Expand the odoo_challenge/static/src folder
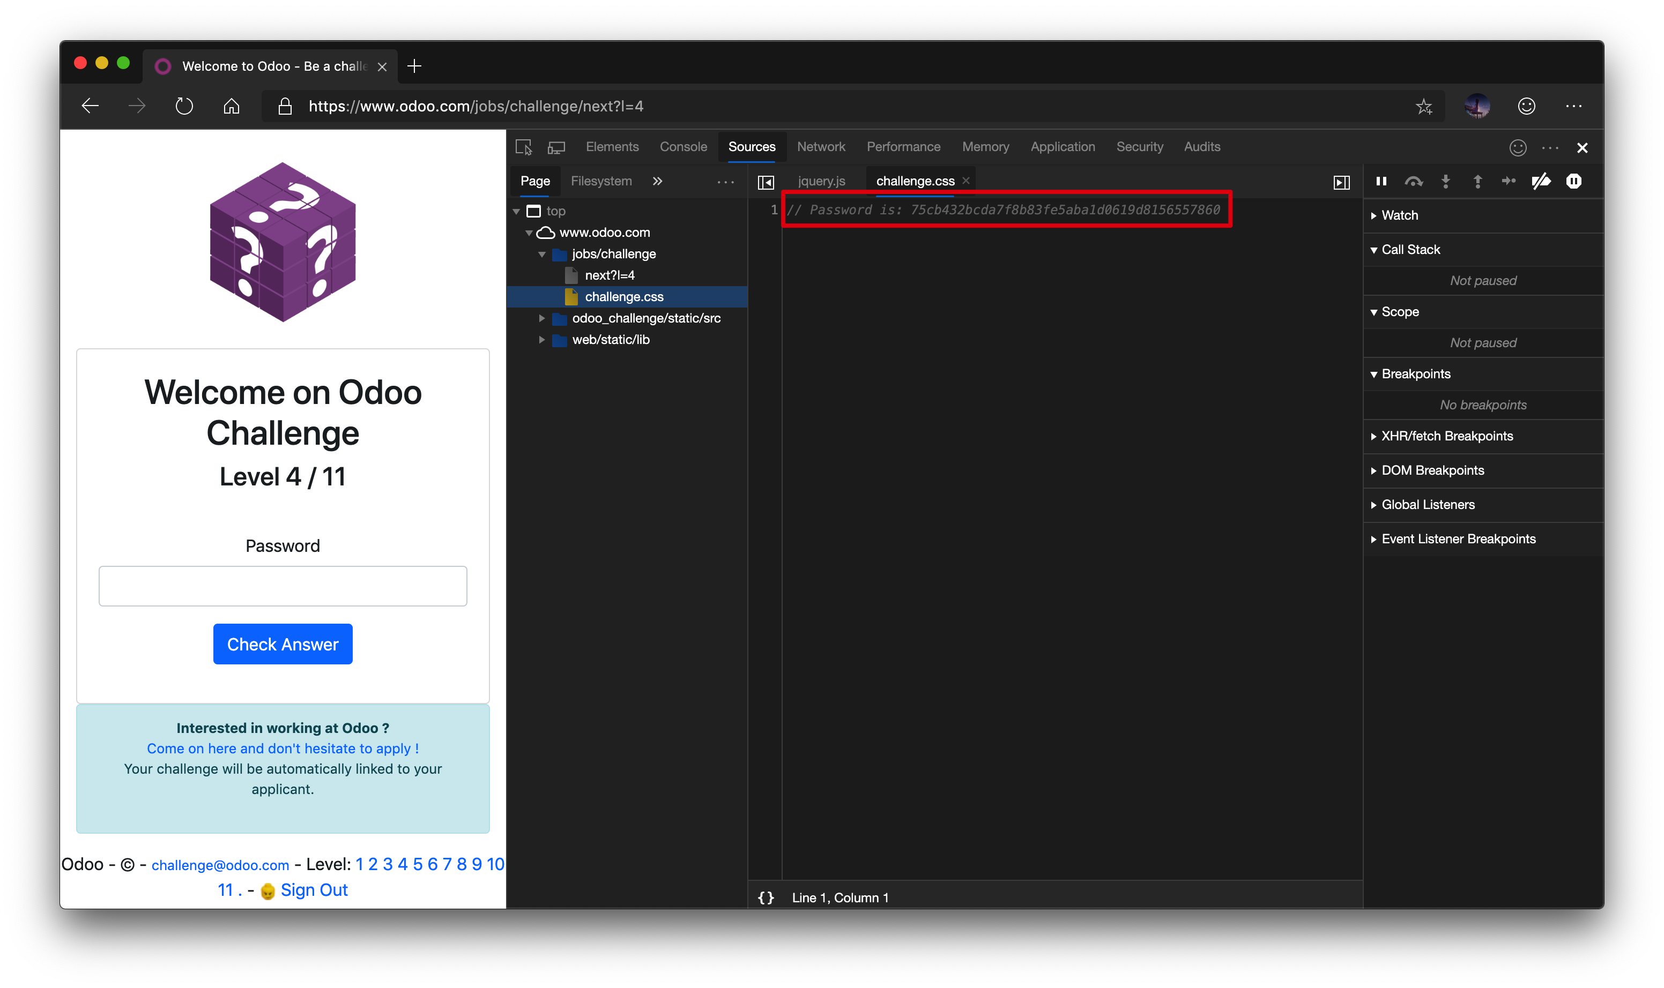Image resolution: width=1664 pixels, height=988 pixels. (541, 318)
